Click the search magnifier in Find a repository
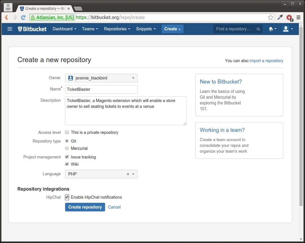The height and width of the screenshot is (243, 305). pyautogui.click(x=258, y=29)
